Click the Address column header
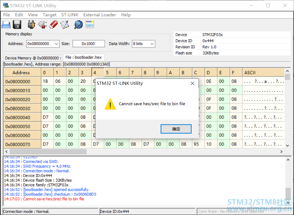 [22, 72]
